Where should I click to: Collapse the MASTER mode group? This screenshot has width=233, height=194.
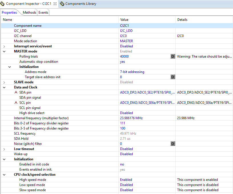4,51
